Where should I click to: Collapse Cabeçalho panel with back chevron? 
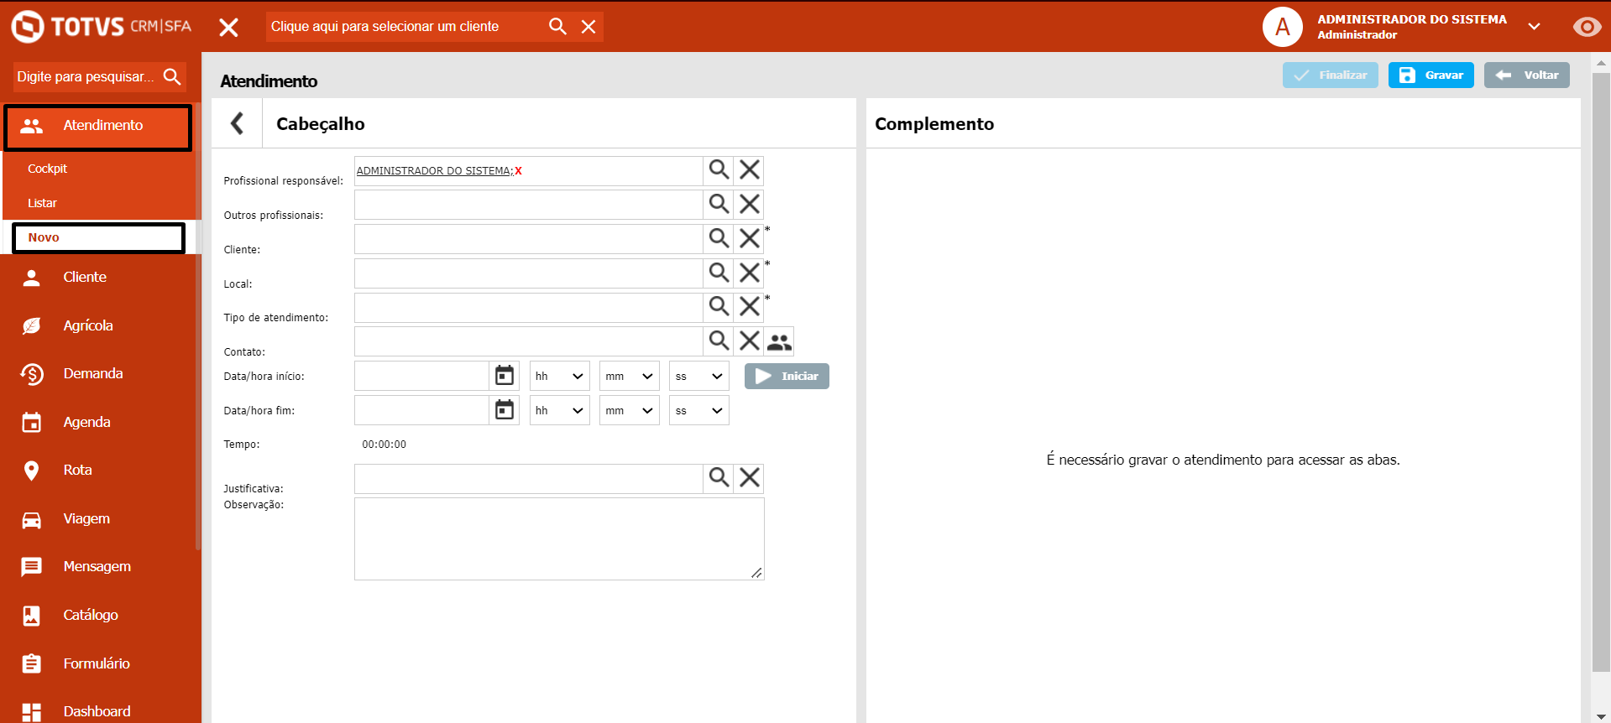[x=237, y=123]
